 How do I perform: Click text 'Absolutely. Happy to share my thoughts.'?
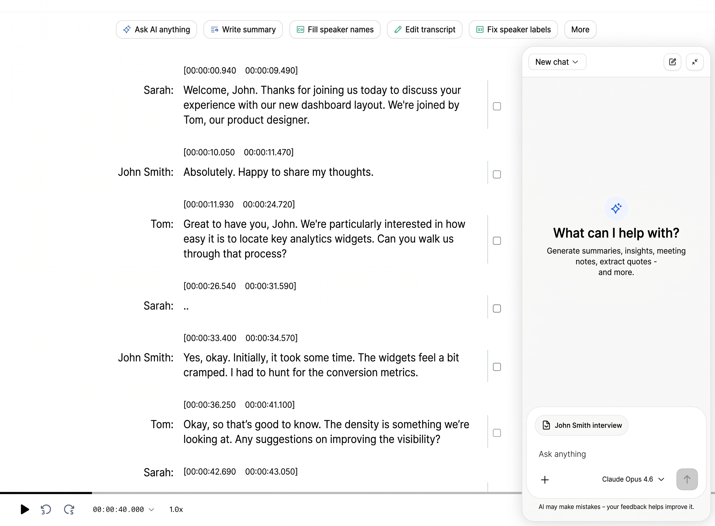[x=278, y=172]
